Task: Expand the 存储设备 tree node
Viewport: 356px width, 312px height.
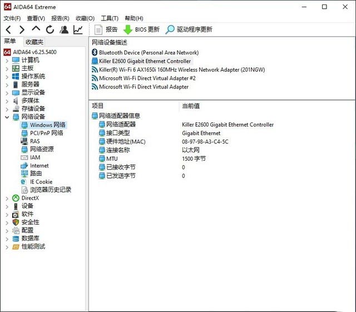Action: click(7, 109)
